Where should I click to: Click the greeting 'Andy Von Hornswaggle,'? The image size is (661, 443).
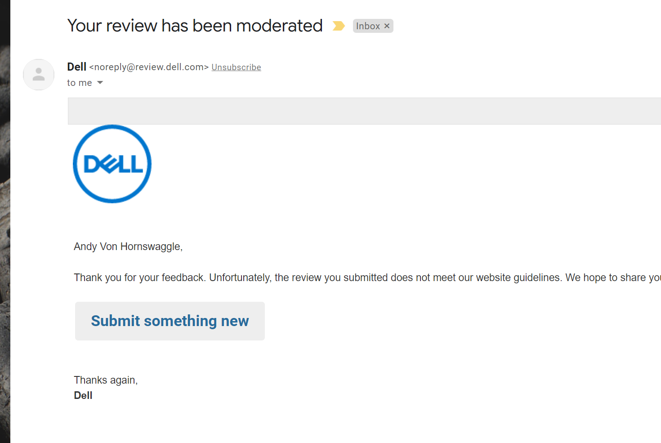point(128,246)
